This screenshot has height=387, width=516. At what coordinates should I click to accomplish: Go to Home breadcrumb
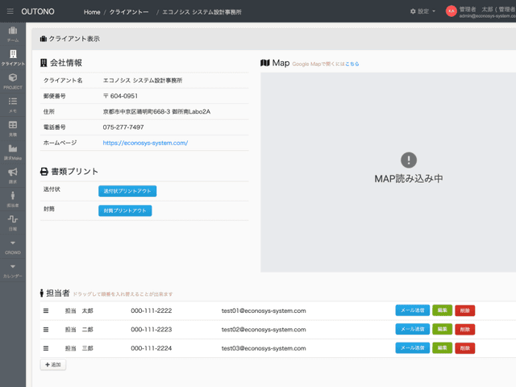91,12
